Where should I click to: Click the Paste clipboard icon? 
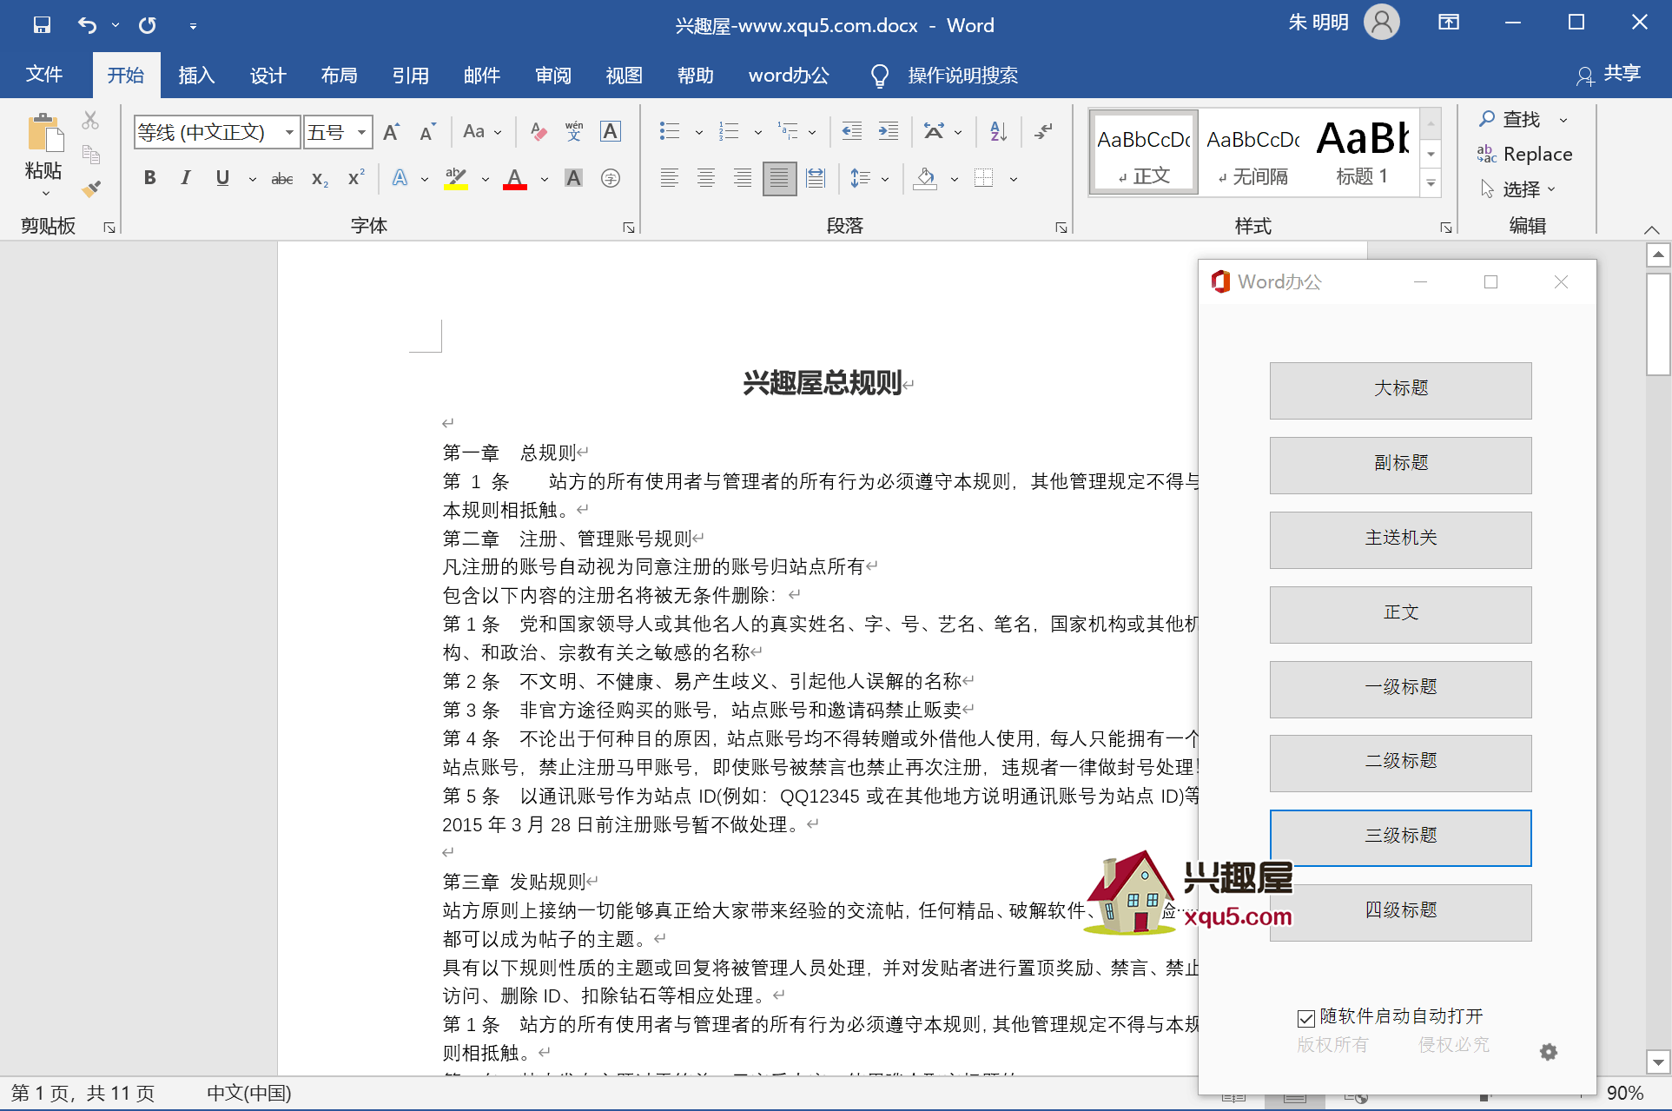44,135
